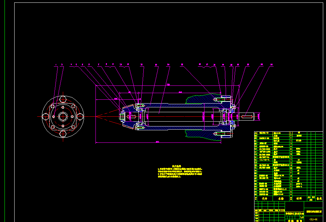Image resolution: width=326 pixels, height=222 pixels.
Task: Pick the leader callout number 14 label
Action: coord(168,65)
